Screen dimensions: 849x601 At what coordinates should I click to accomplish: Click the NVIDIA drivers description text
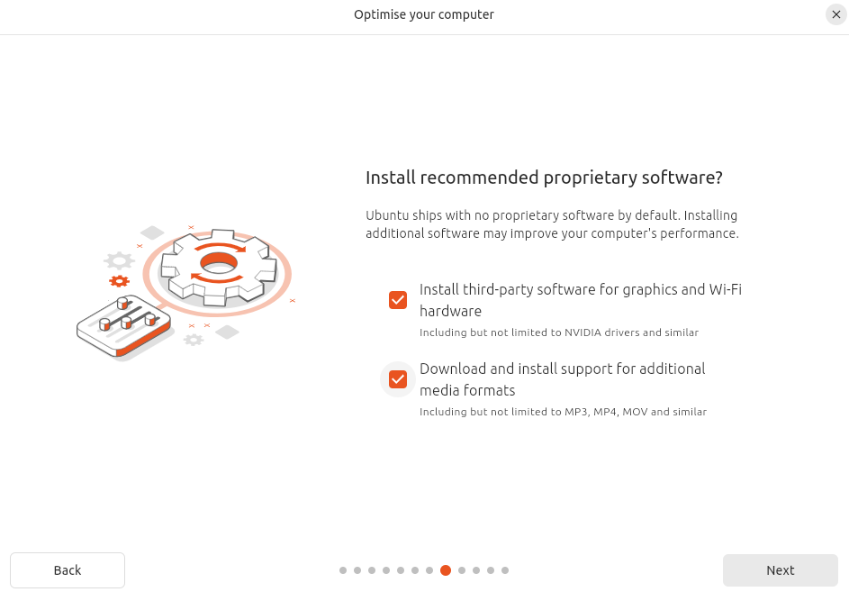tap(558, 332)
